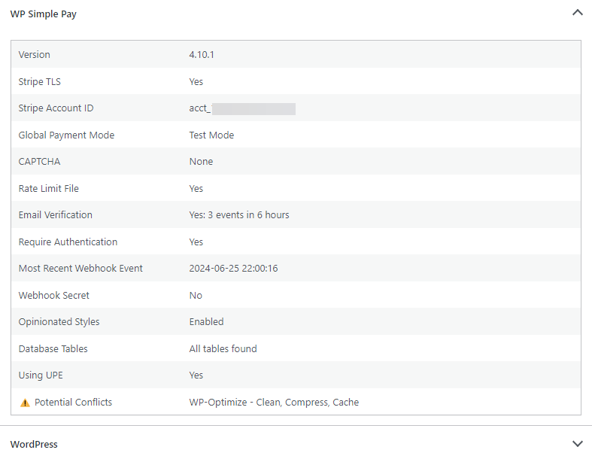Click the Most Recent Webhook Event timestamp

coord(233,269)
